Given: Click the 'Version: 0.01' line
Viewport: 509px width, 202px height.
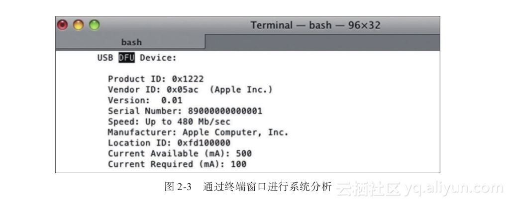Looking at the screenshot, I should 145,100.
